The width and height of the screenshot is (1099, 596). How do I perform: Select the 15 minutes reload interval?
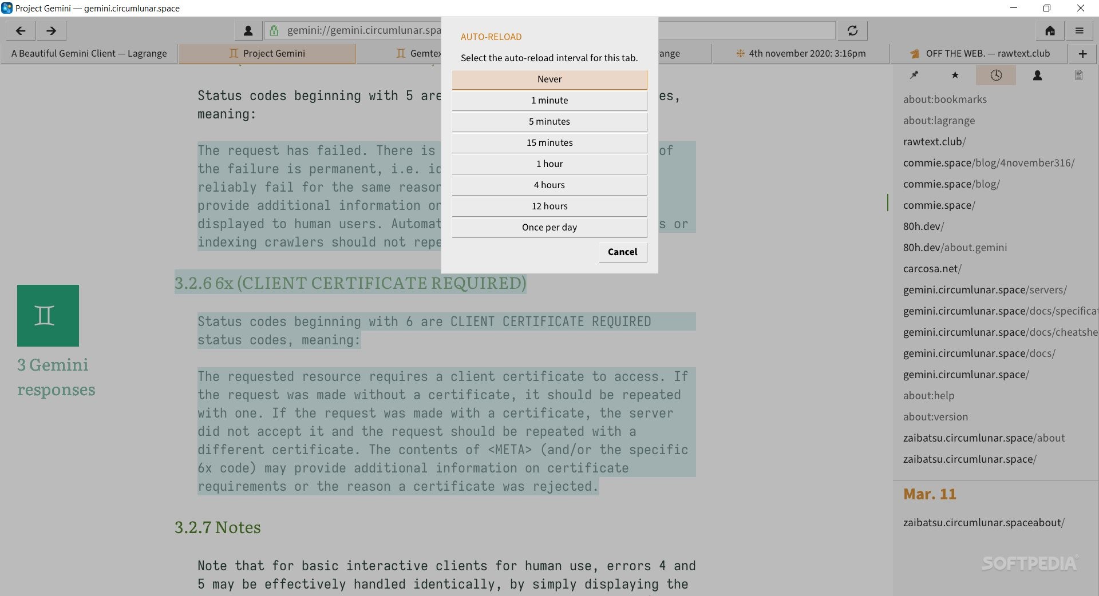549,143
